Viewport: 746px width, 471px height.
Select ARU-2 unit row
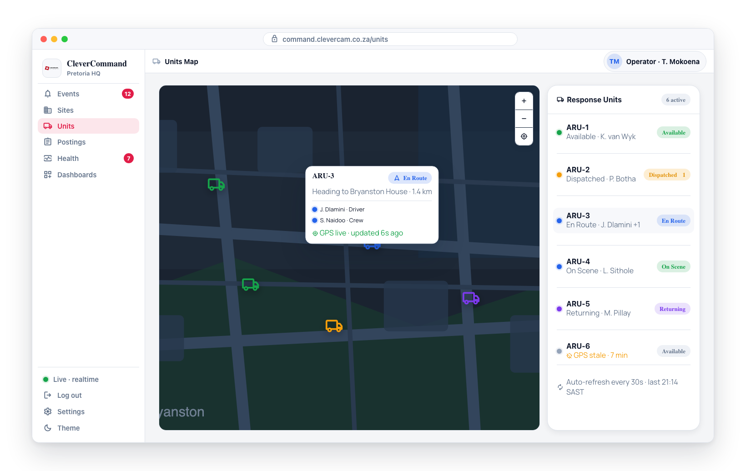[623, 175]
